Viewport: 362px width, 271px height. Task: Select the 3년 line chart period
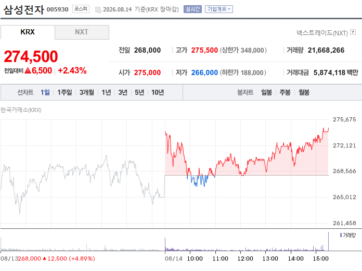pyautogui.click(x=123, y=92)
